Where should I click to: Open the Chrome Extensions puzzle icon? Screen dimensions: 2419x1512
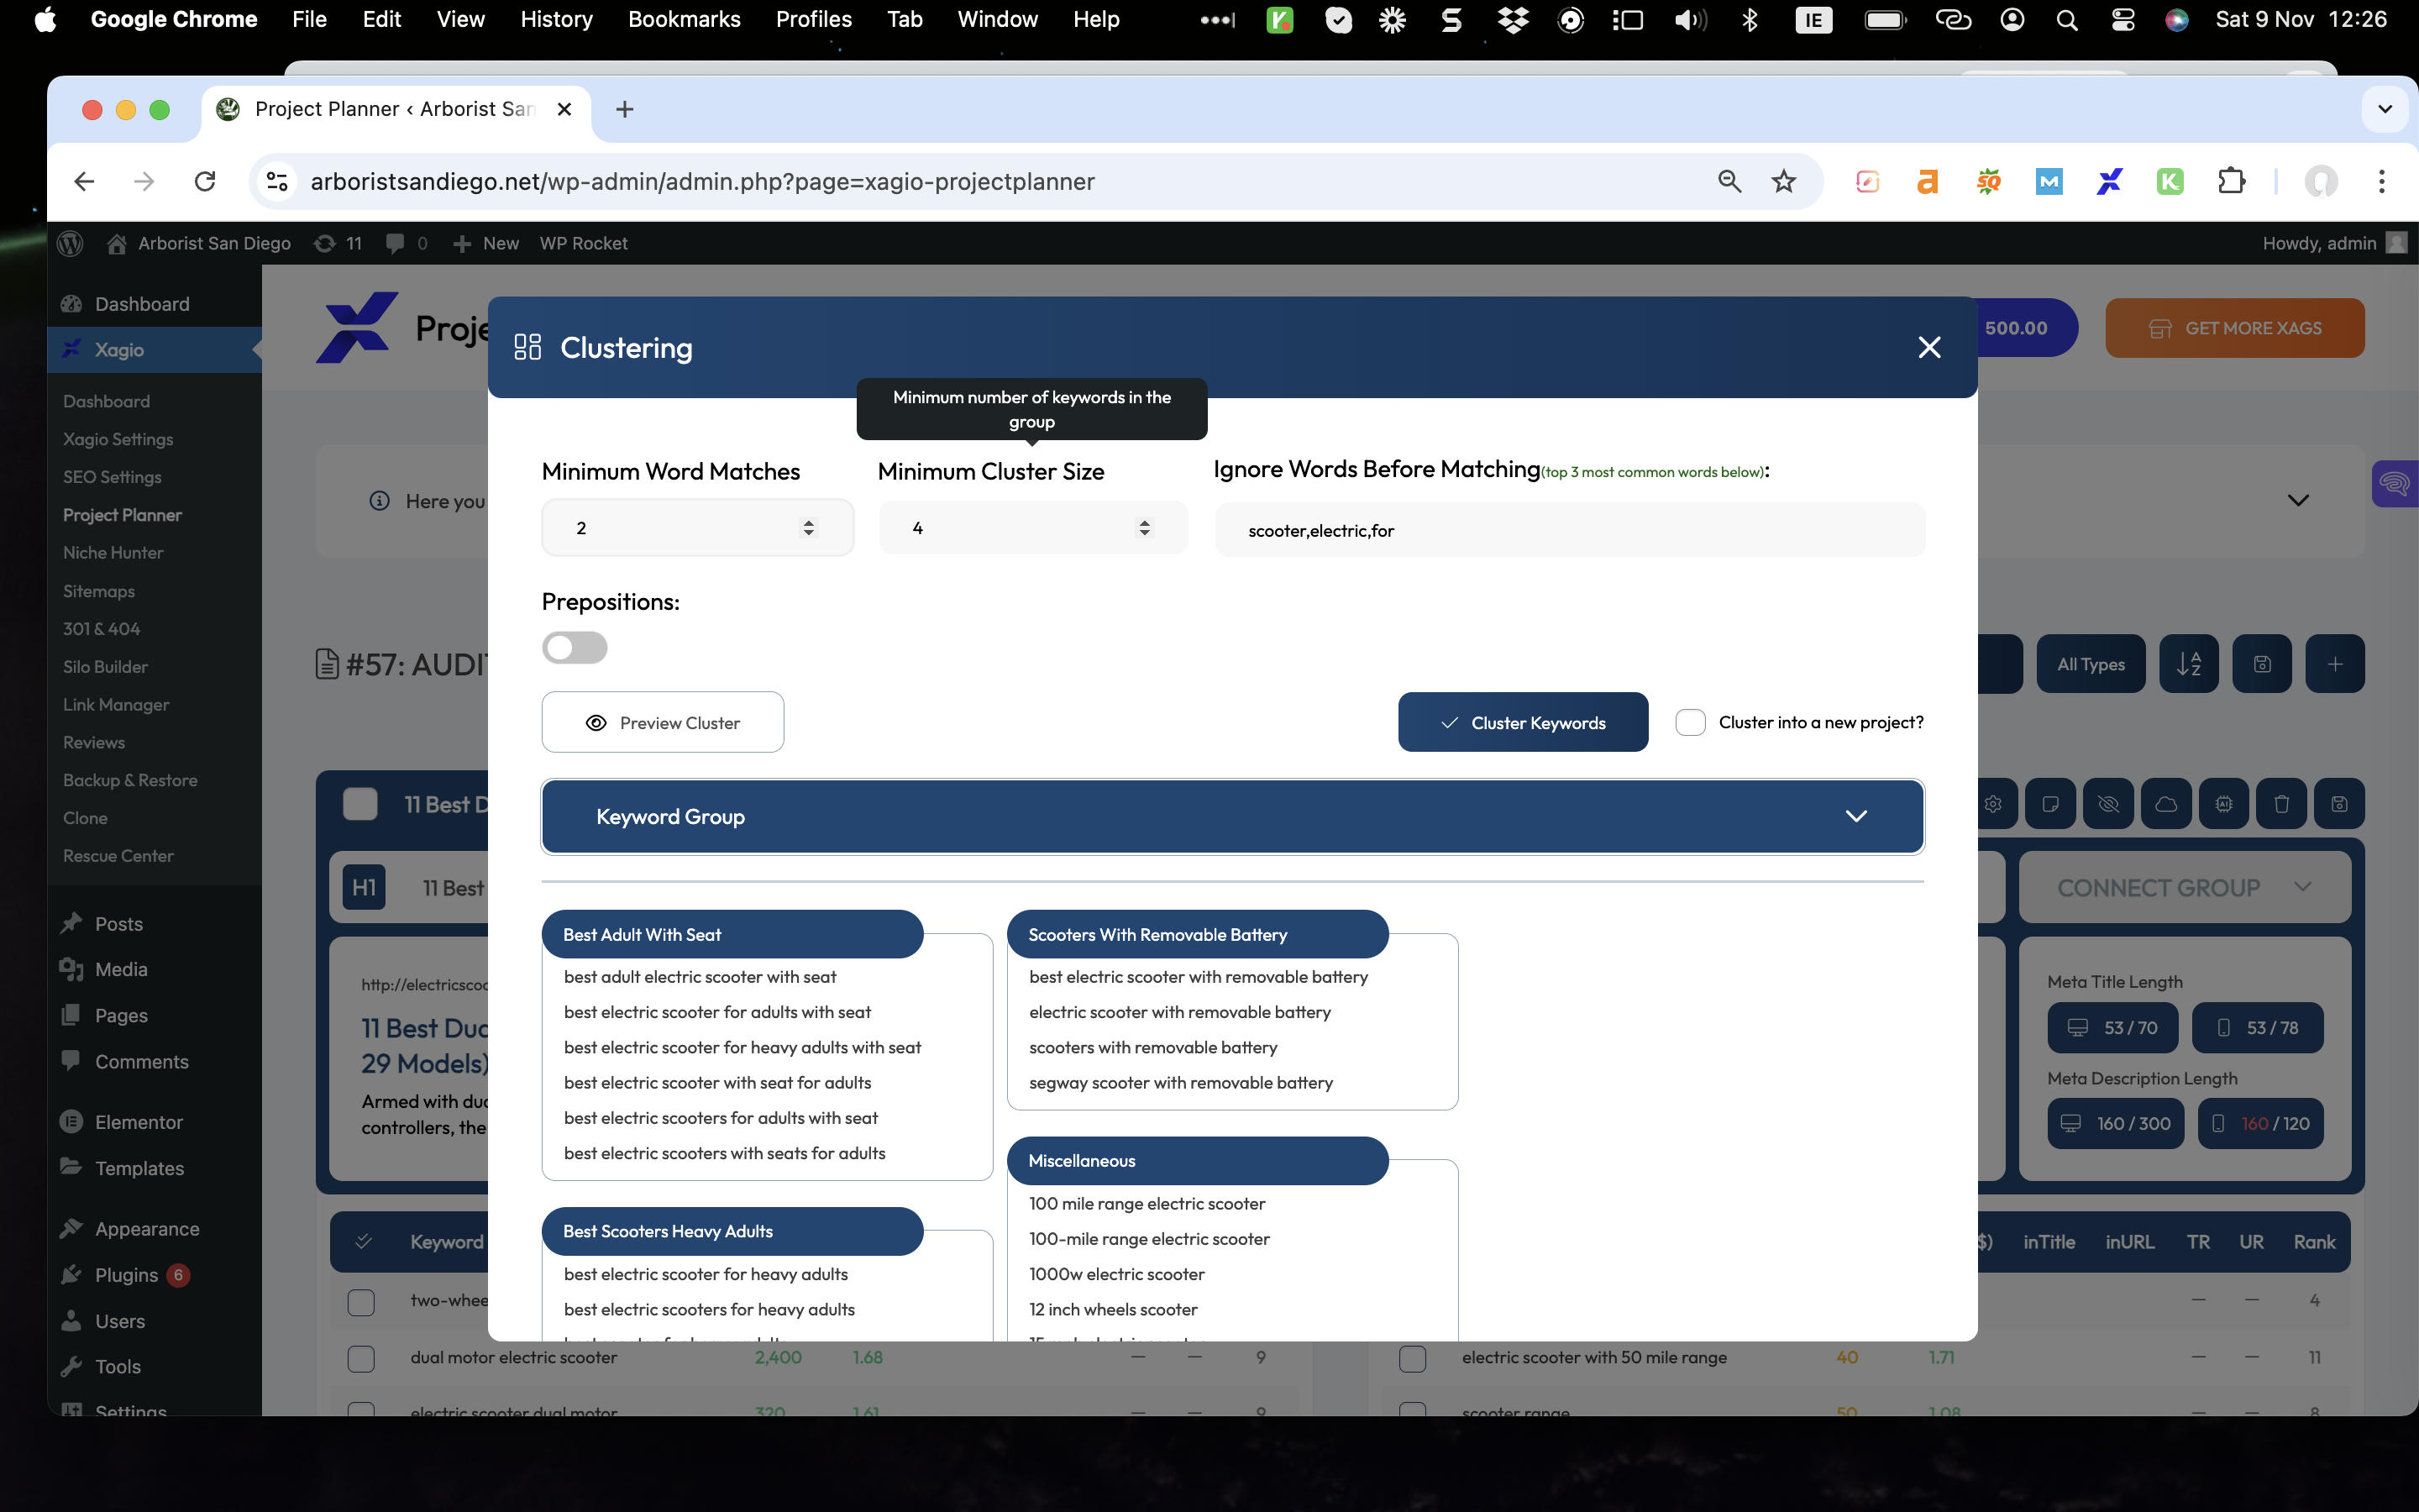(x=2230, y=181)
